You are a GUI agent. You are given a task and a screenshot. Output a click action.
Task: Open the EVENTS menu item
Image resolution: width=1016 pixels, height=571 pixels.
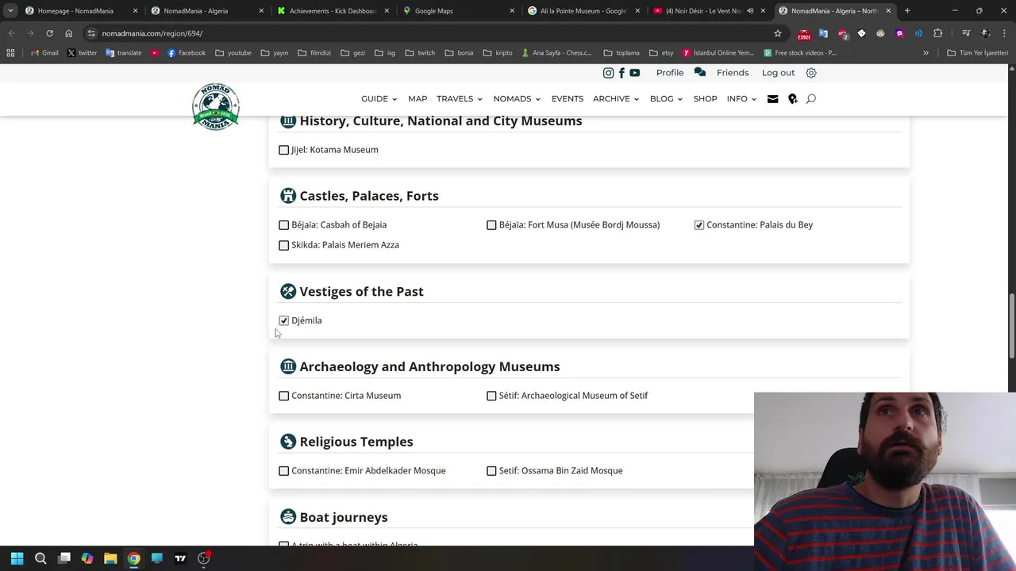[568, 99]
